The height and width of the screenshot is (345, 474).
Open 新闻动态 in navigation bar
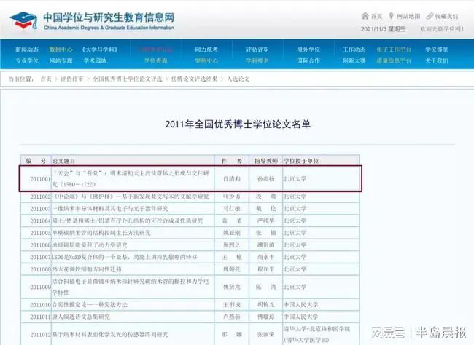27,49
